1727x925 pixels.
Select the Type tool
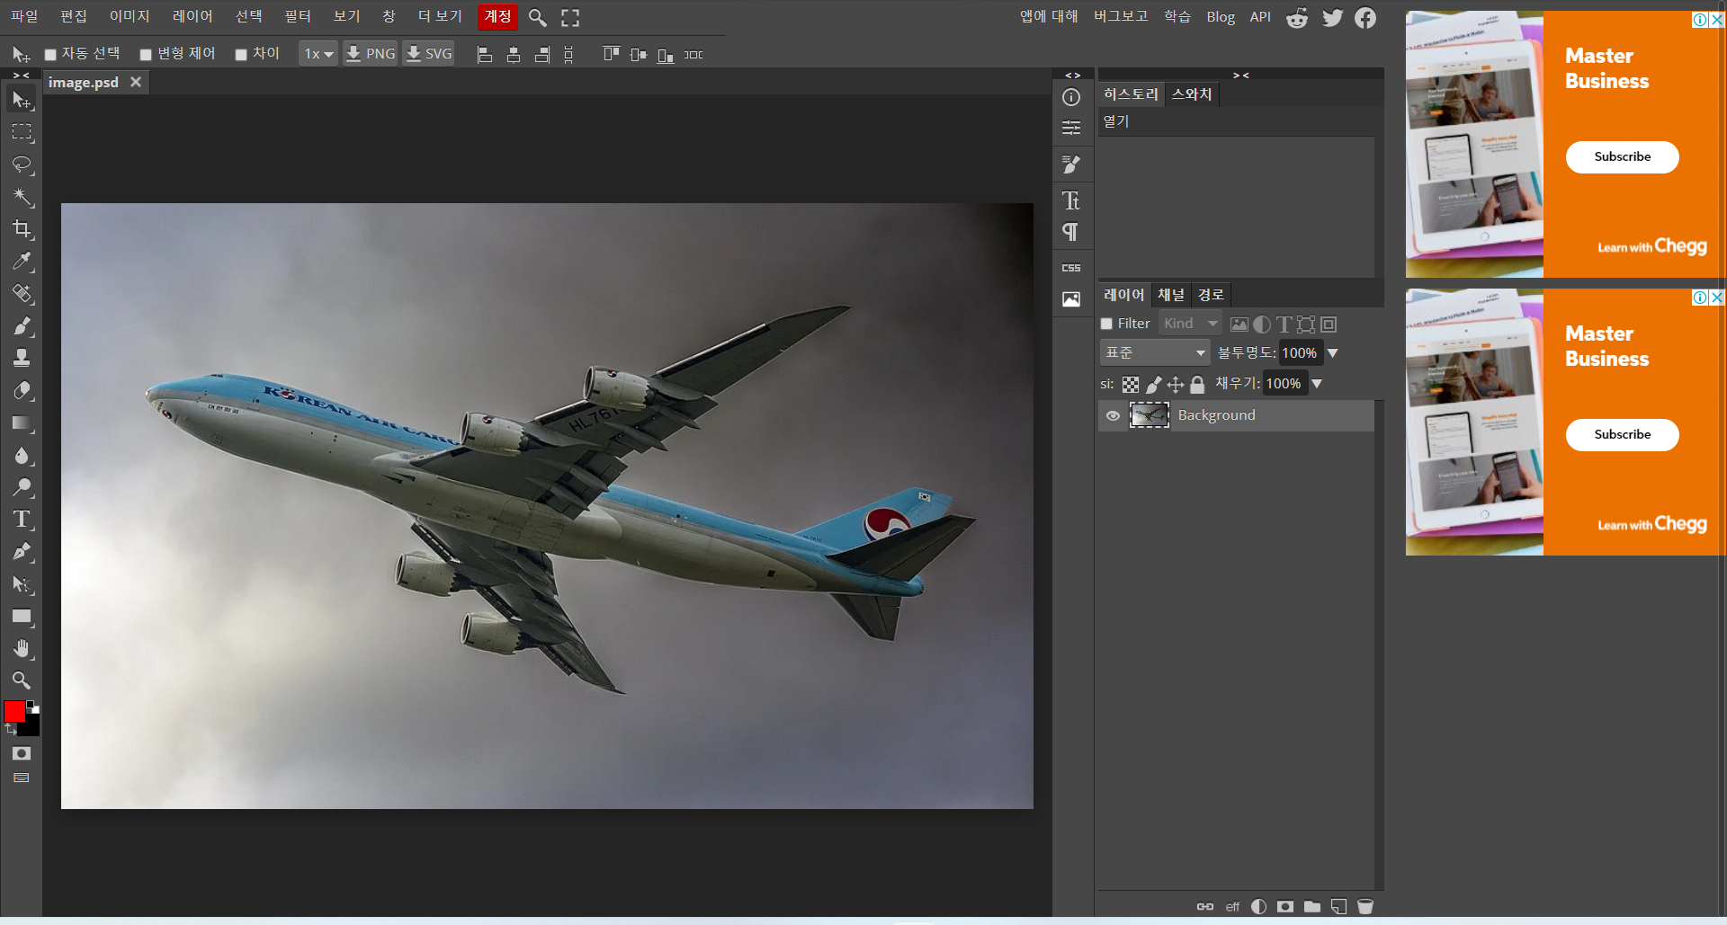(22, 520)
